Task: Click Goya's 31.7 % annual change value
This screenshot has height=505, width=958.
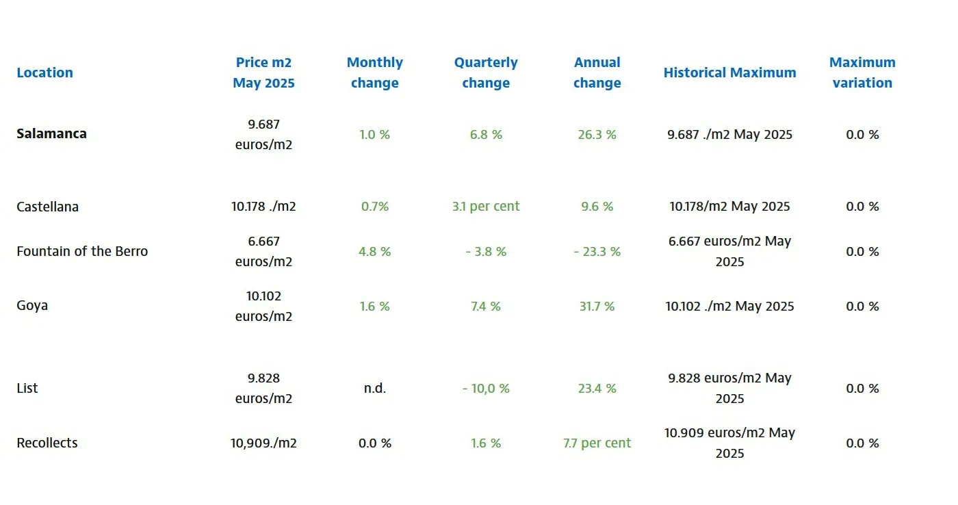Action: [597, 306]
